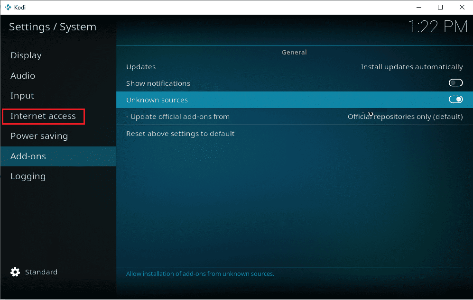The height and width of the screenshot is (300, 473).
Task: Click the Settings / System heading
Action: coord(53,27)
